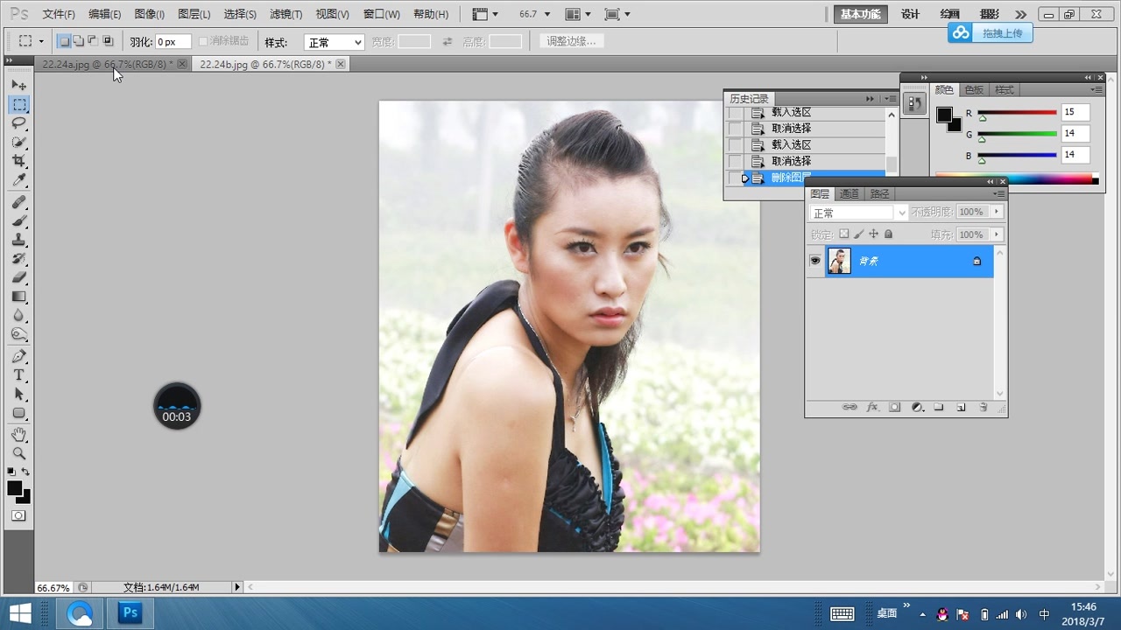Click the delete layer trash icon

(x=983, y=408)
